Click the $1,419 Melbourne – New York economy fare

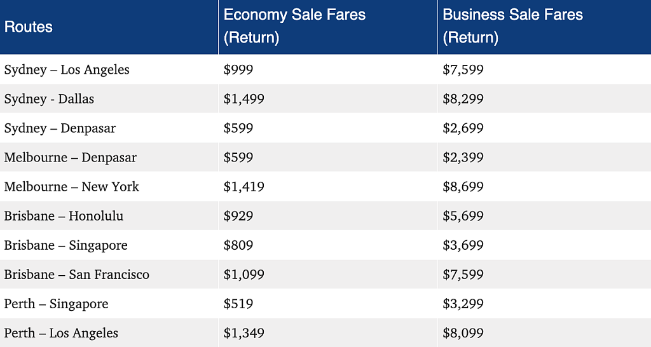(x=243, y=186)
